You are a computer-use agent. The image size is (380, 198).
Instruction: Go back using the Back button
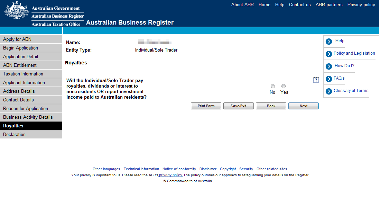point(271,106)
